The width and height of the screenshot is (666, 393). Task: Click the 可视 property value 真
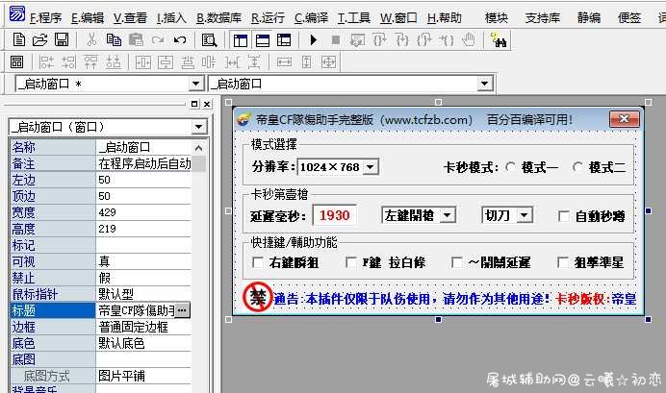[x=143, y=261]
